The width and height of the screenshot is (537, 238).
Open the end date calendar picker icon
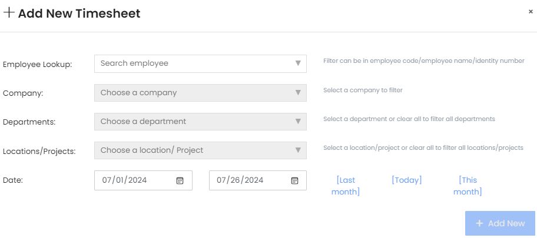click(295, 180)
